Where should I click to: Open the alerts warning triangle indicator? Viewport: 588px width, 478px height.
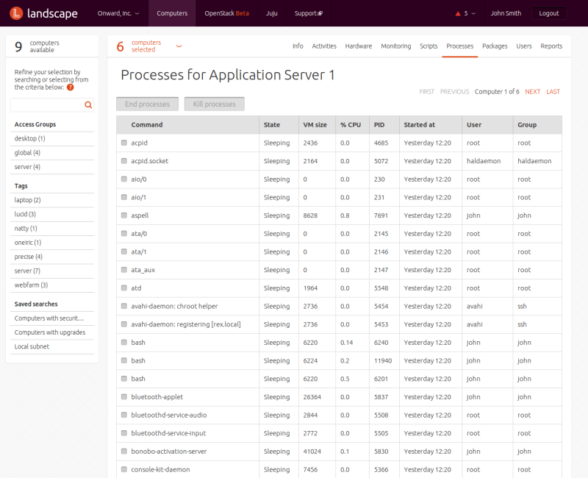point(459,13)
